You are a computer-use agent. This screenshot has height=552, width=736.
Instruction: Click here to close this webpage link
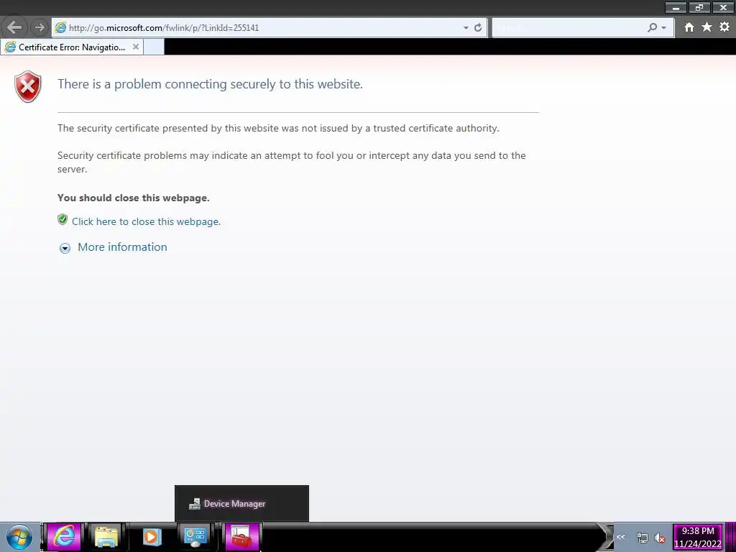click(x=146, y=221)
